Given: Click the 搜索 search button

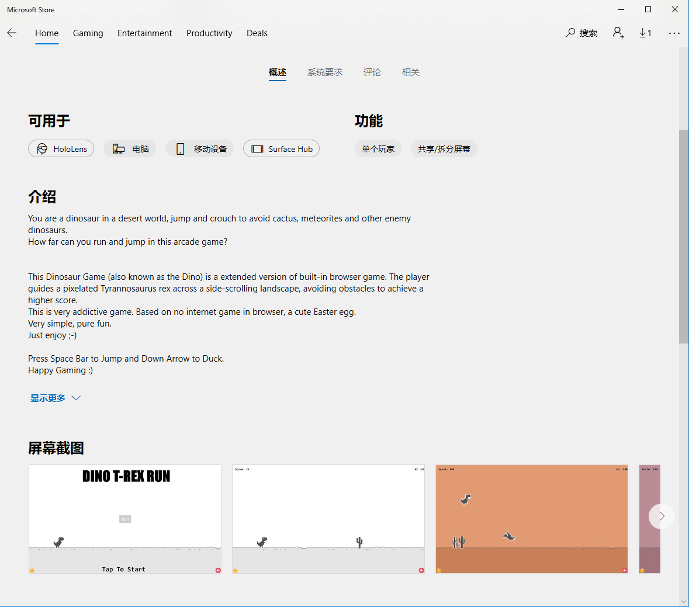Looking at the screenshot, I should [x=581, y=33].
